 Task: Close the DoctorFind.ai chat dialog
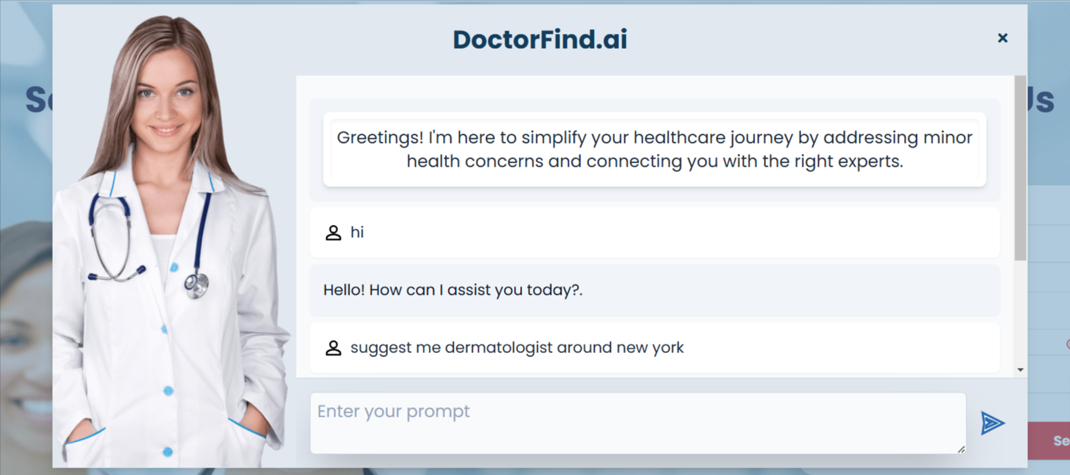pyautogui.click(x=1002, y=38)
